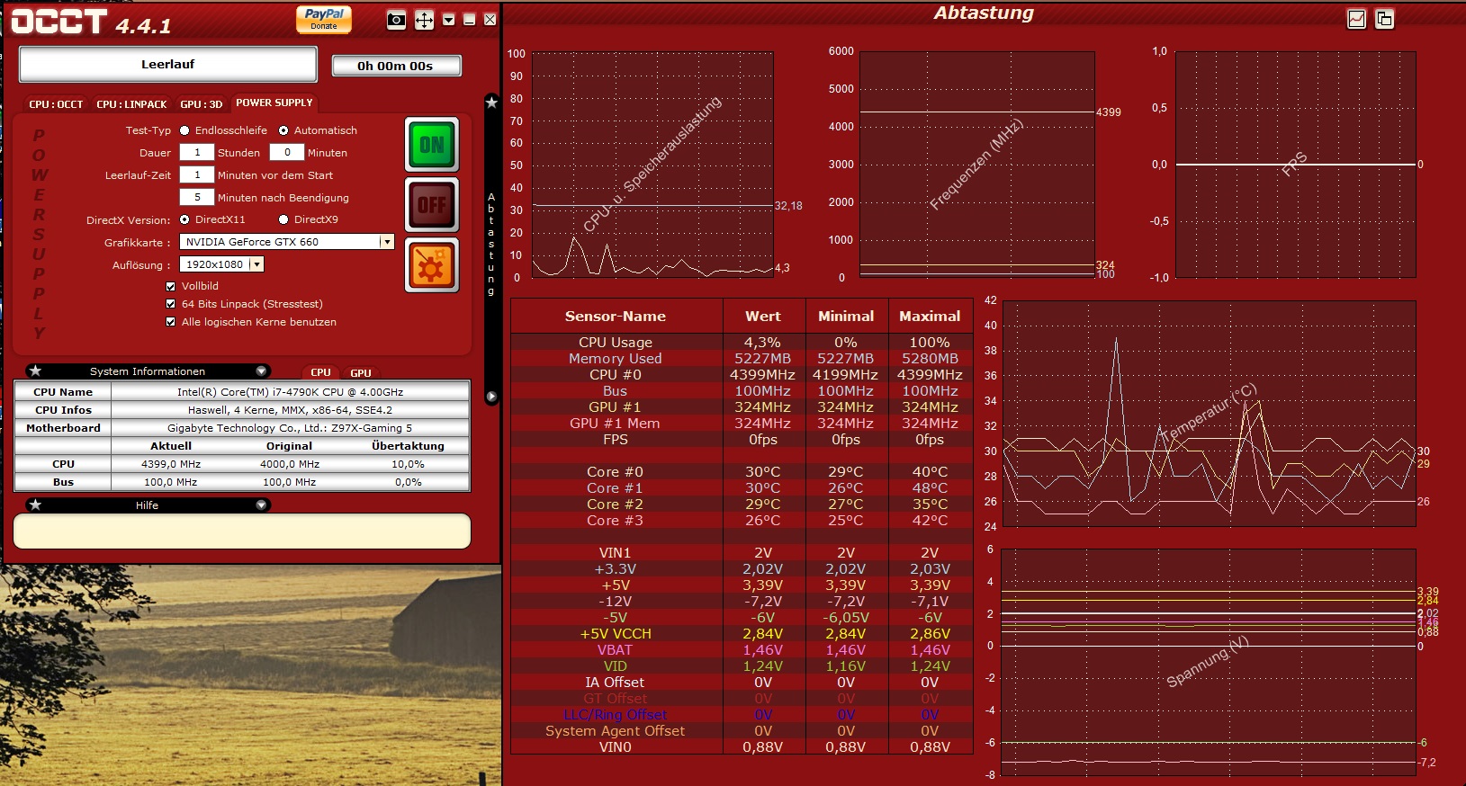Click the 0h 00m 00s timer display
This screenshot has height=786, width=1466.
pos(396,66)
